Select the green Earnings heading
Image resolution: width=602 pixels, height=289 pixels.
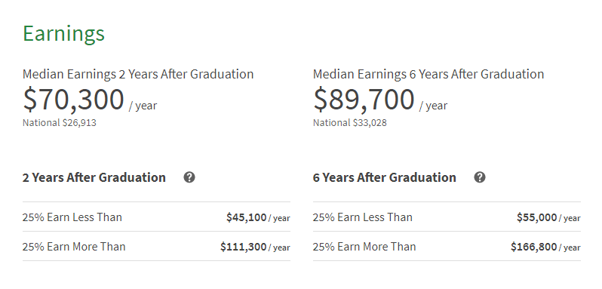point(63,34)
